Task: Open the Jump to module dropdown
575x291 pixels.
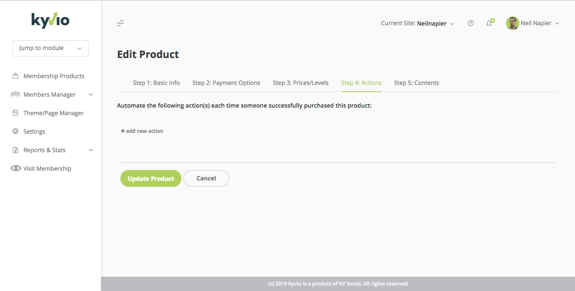Action: 51,48
